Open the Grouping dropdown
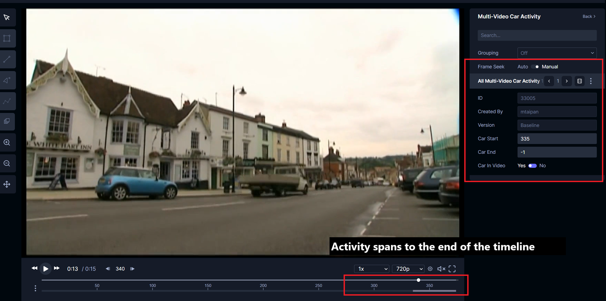The image size is (606, 301). (x=557, y=53)
